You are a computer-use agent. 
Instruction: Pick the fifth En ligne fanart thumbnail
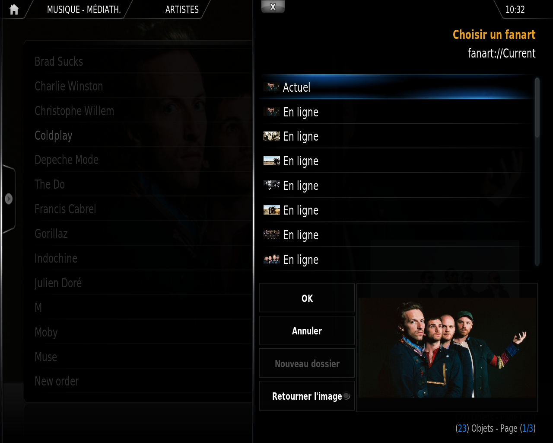(397, 210)
